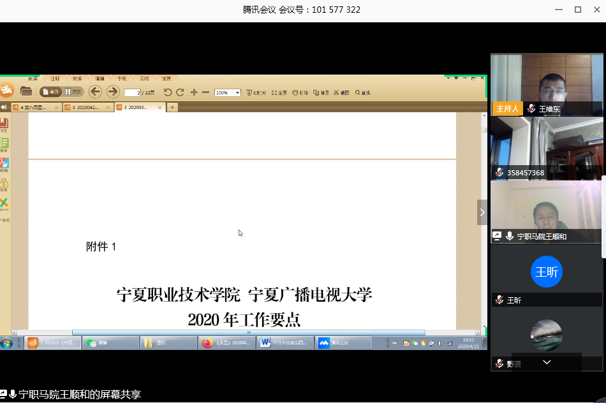The height and width of the screenshot is (403, 606).
Task: Toggle 王昕's muted microphone icon
Action: pos(499,300)
